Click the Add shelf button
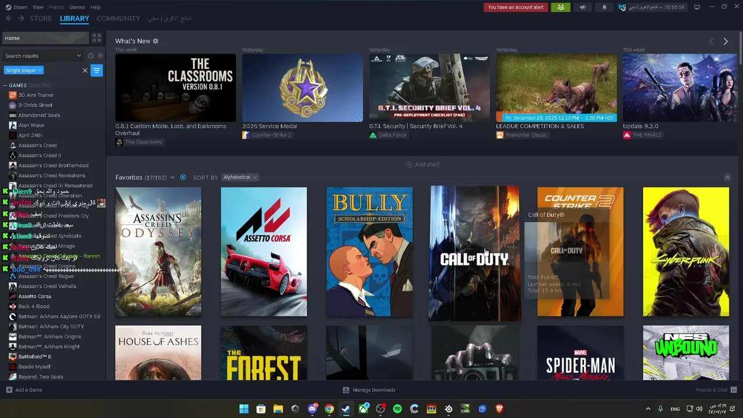The width and height of the screenshot is (743, 418). coord(423,164)
